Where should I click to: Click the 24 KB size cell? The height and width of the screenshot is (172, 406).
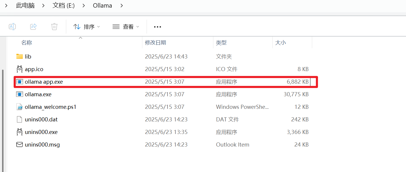tap(301, 145)
